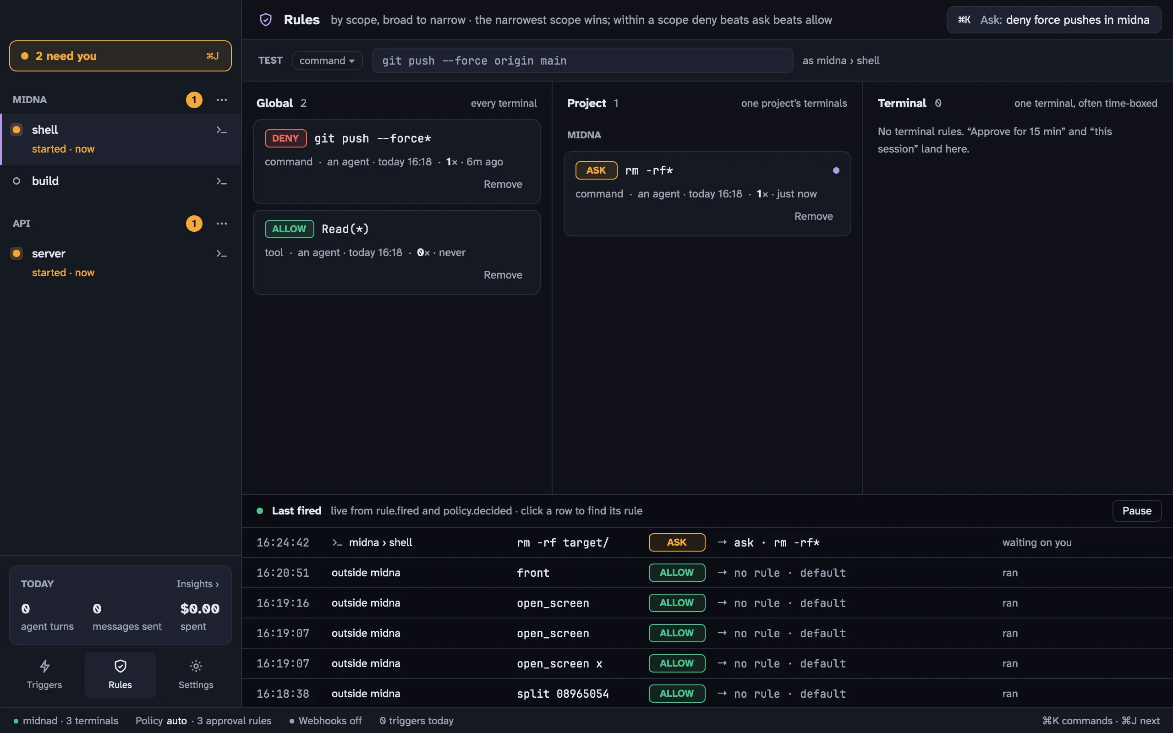Click DENY badge on git push rule
Image resolution: width=1173 pixels, height=733 pixels.
tap(285, 138)
